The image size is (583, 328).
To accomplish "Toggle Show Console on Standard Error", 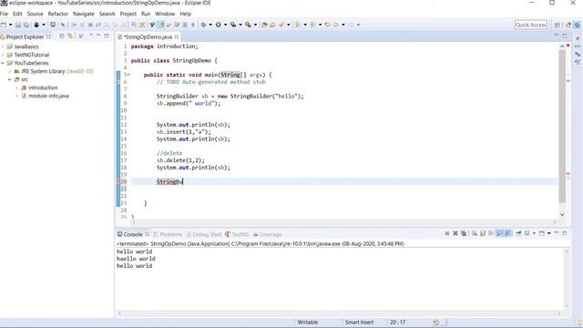I will point(508,233).
